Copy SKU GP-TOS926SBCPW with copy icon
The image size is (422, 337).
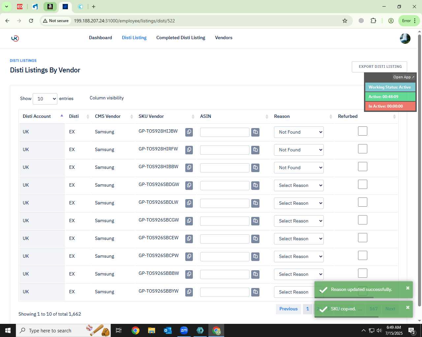coord(189,256)
